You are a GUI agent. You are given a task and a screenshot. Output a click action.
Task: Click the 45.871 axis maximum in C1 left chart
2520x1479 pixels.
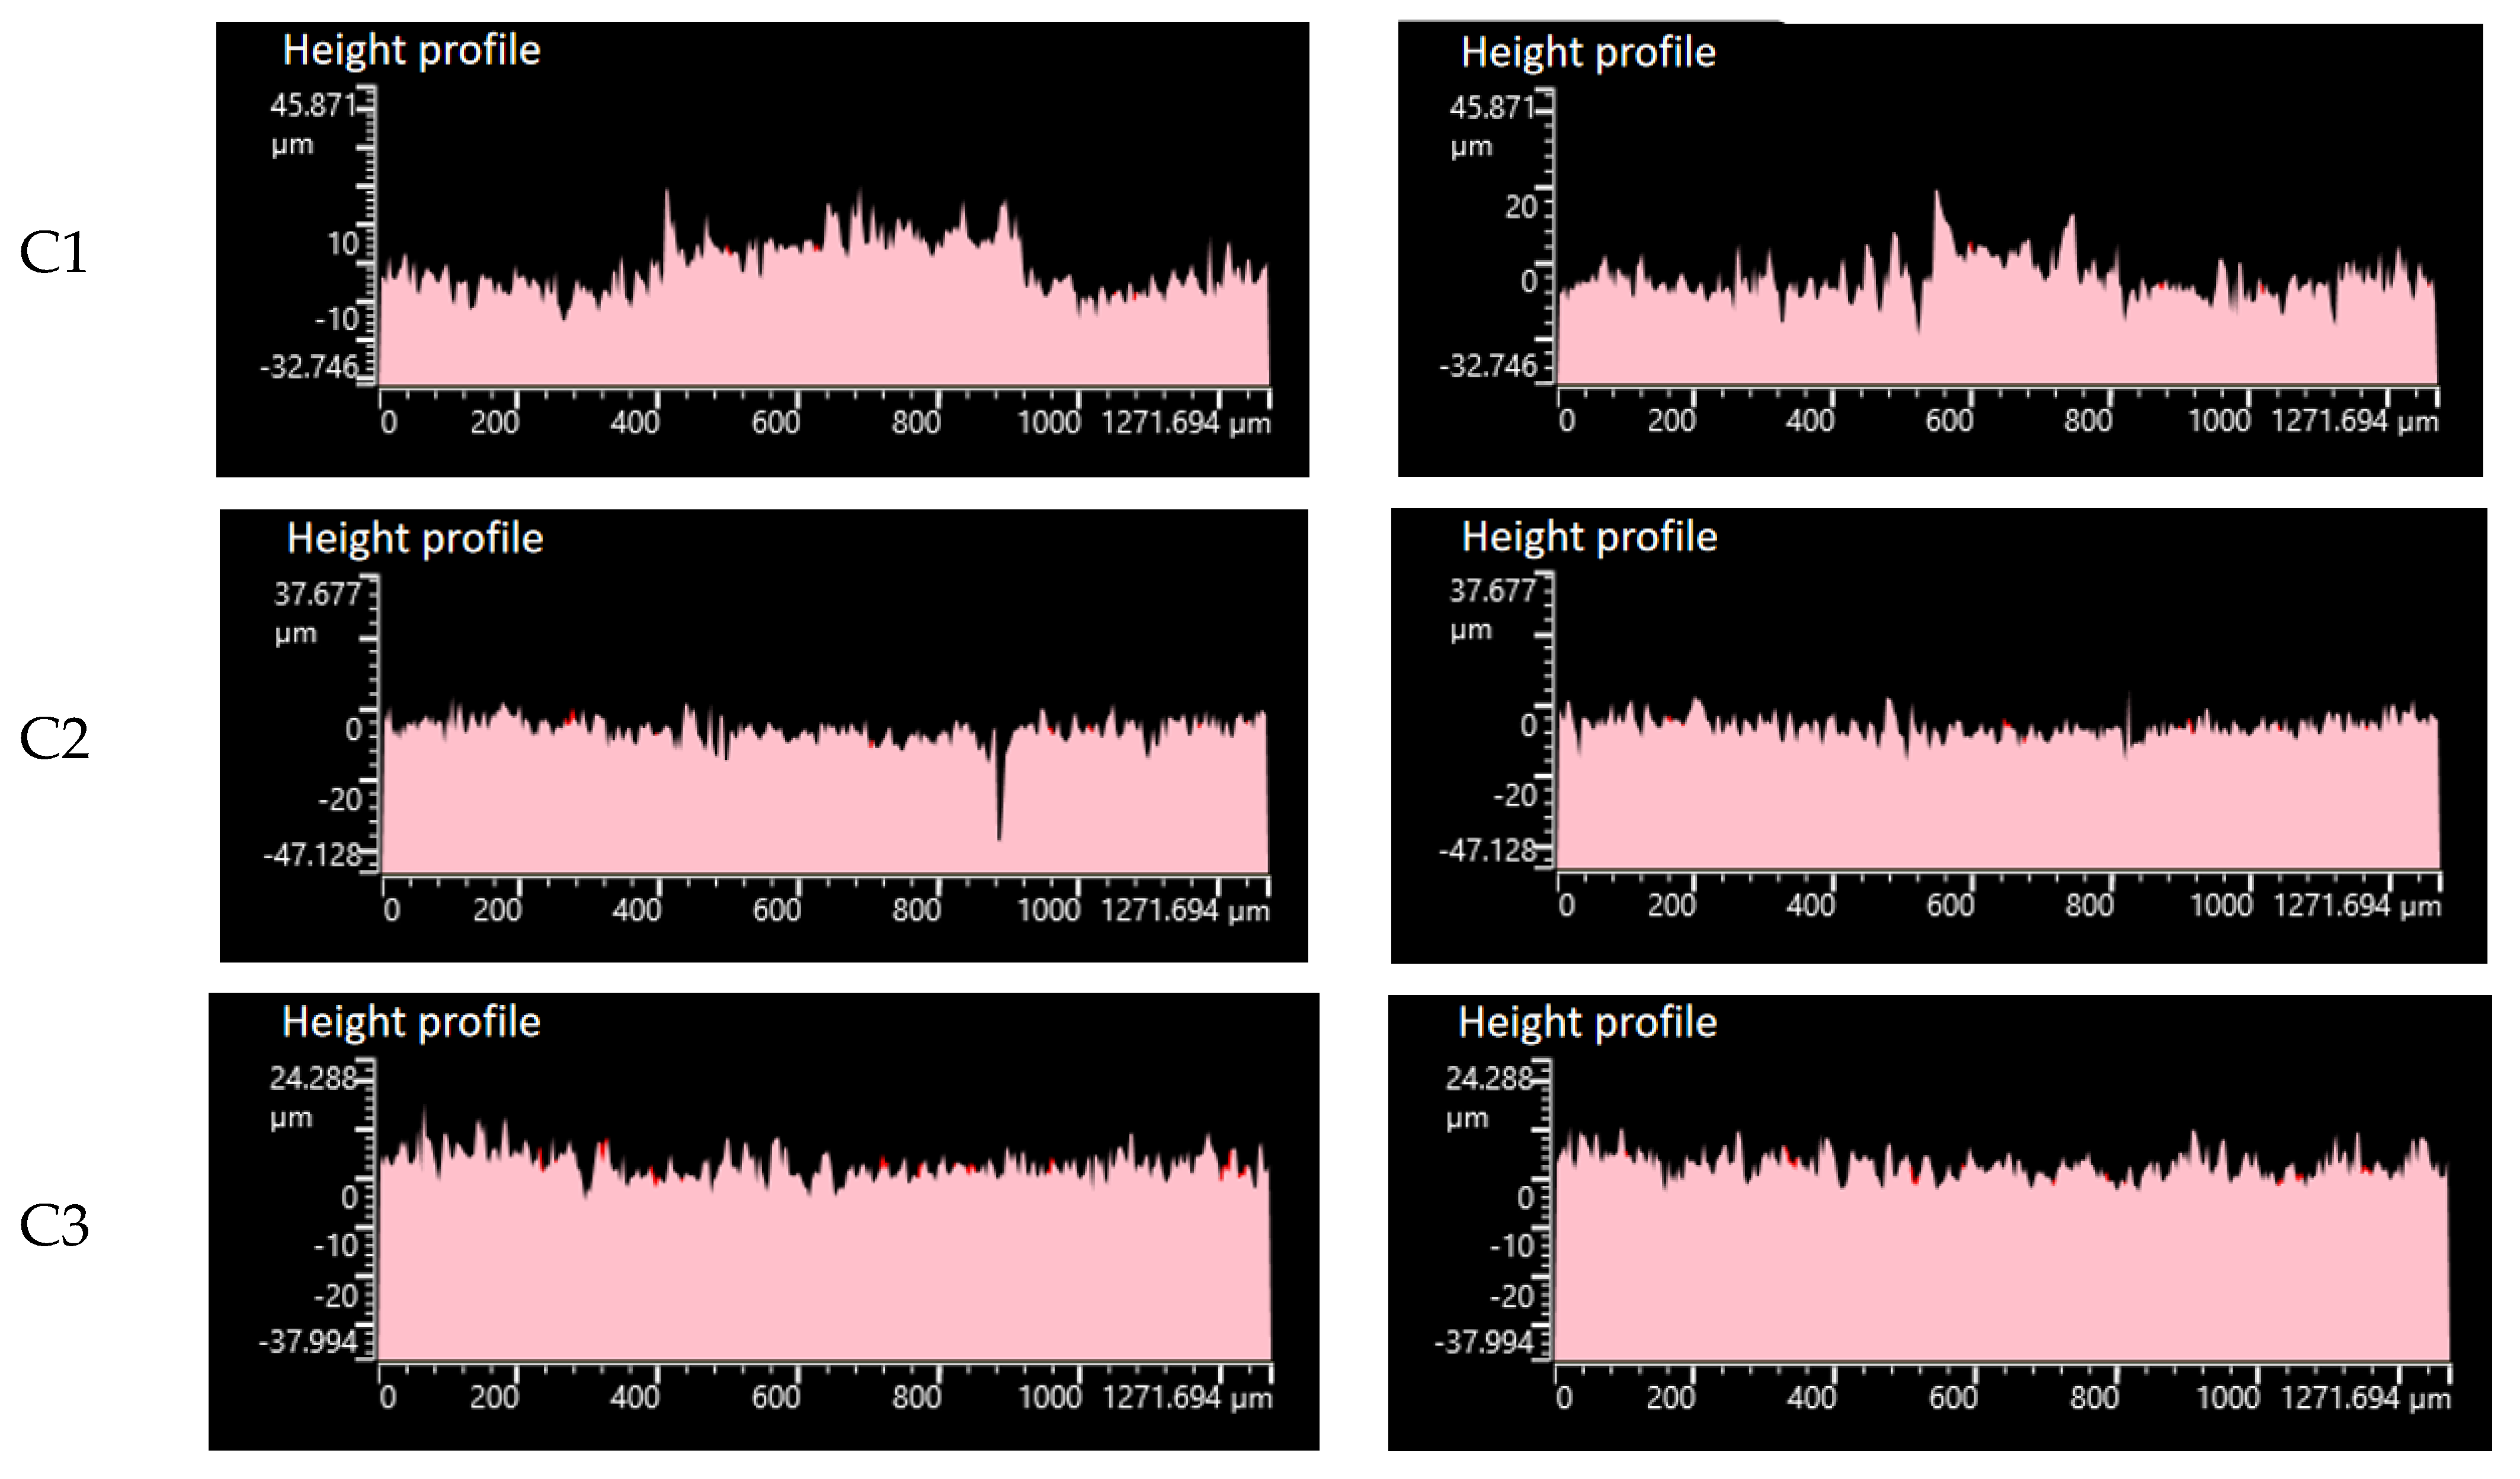tap(314, 106)
